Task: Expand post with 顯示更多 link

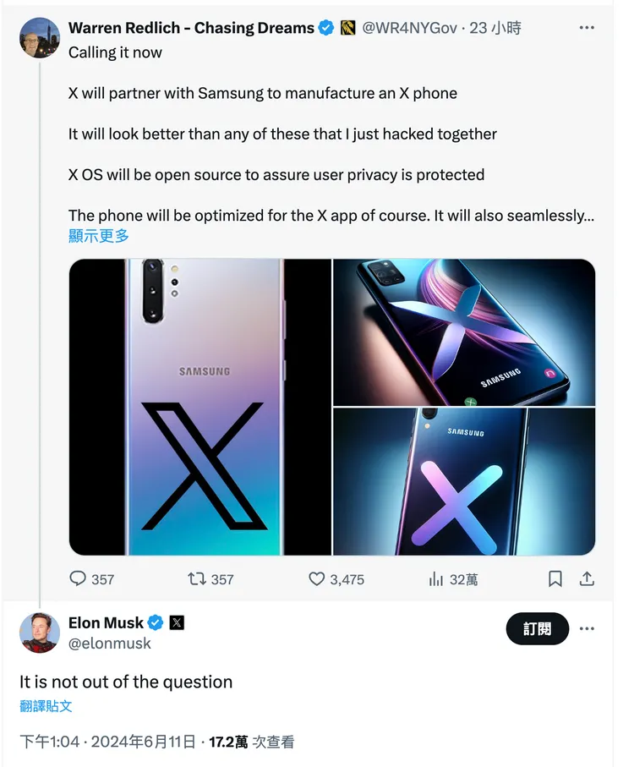Action: coord(99,236)
